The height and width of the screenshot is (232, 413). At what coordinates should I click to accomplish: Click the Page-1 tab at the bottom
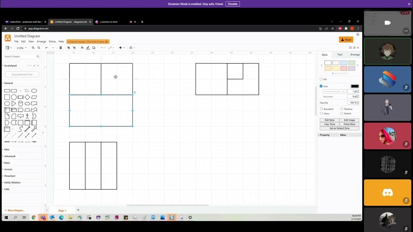pyautogui.click(x=62, y=210)
